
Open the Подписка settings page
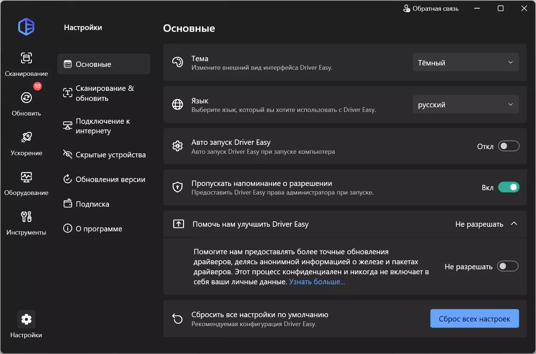pyautogui.click(x=104, y=204)
